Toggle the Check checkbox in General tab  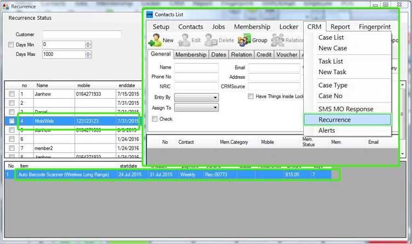[155, 119]
